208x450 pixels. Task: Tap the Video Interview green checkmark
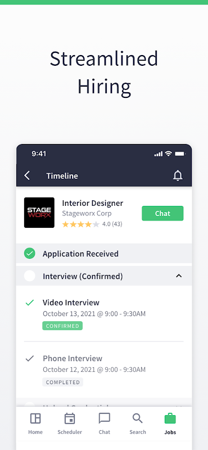coord(30,303)
